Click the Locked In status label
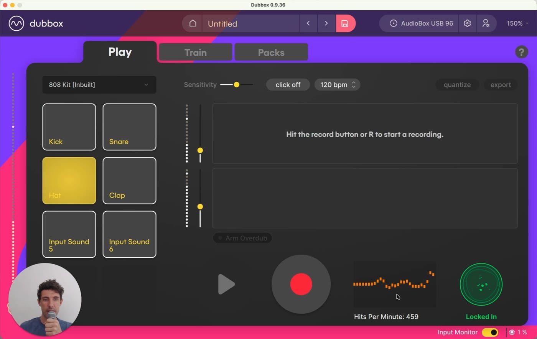This screenshot has height=339, width=537. (481, 317)
